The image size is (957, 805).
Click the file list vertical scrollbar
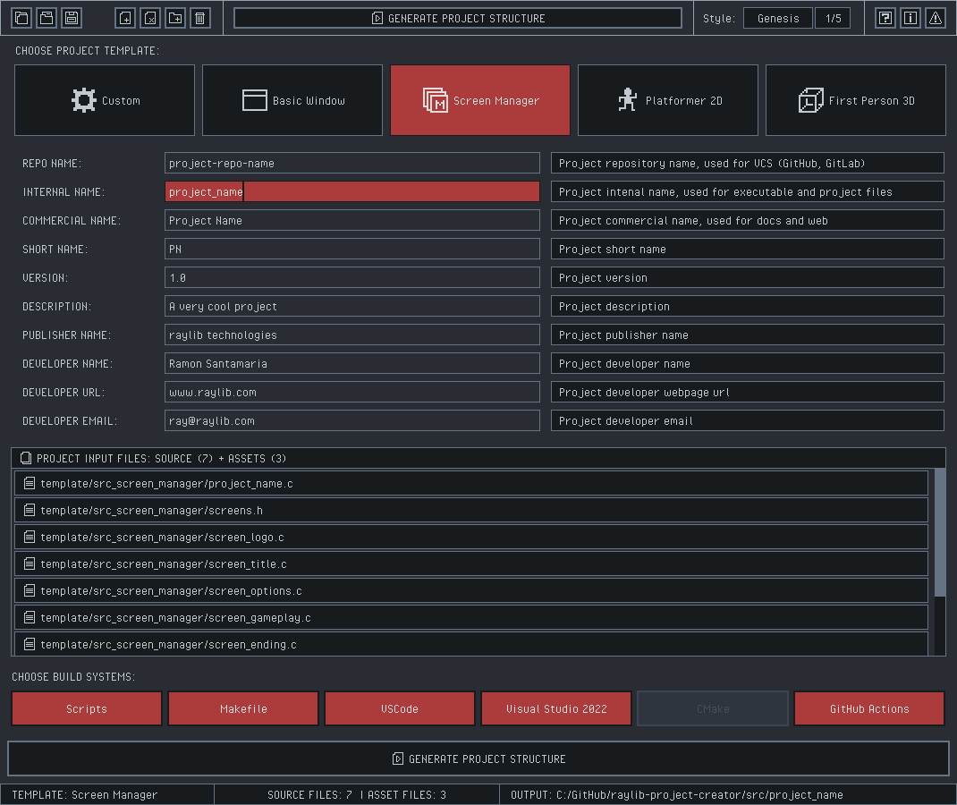(x=940, y=533)
